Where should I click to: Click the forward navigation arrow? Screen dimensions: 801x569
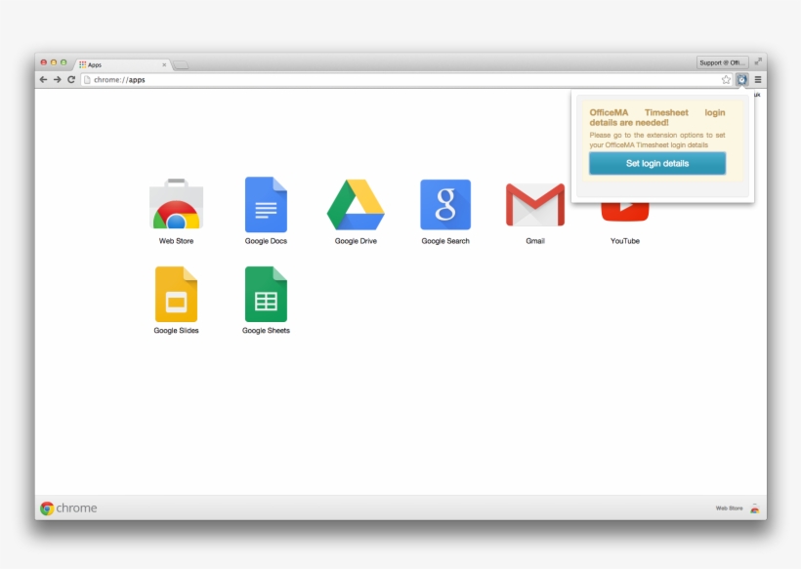[56, 79]
